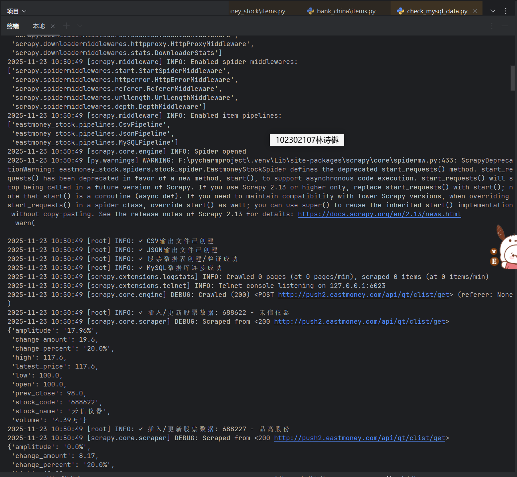Click the '插入/更新股票数据: 688622' log line
The image size is (517, 477).
click(x=149, y=312)
